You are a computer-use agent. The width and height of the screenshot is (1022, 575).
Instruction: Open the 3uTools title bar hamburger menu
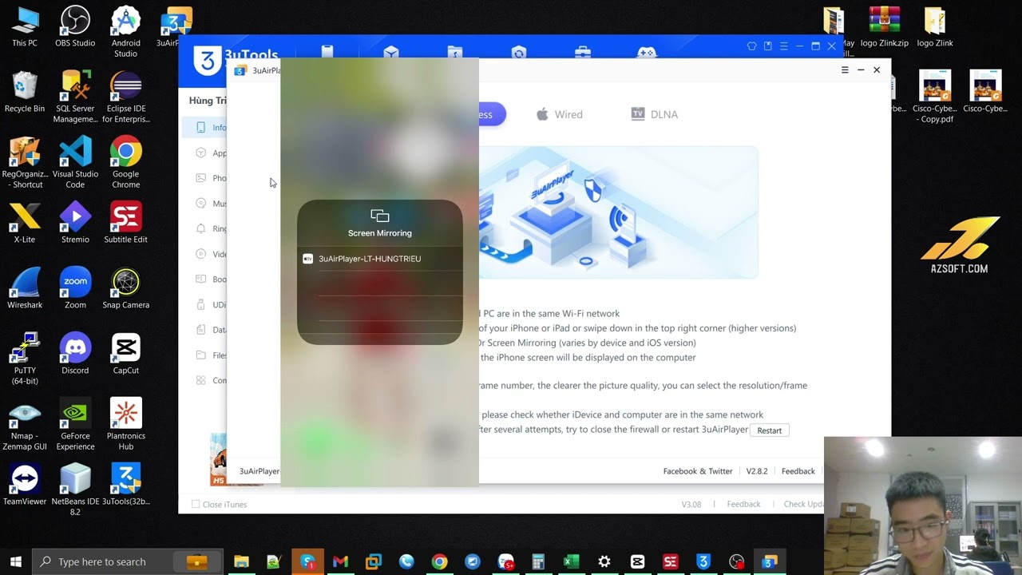click(x=783, y=46)
